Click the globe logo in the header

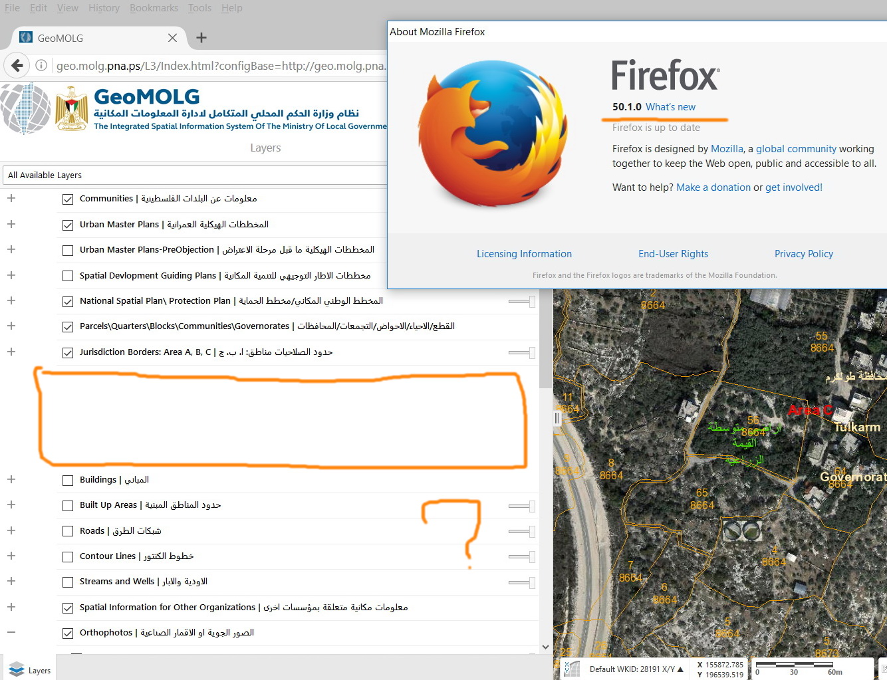pyautogui.click(x=25, y=108)
